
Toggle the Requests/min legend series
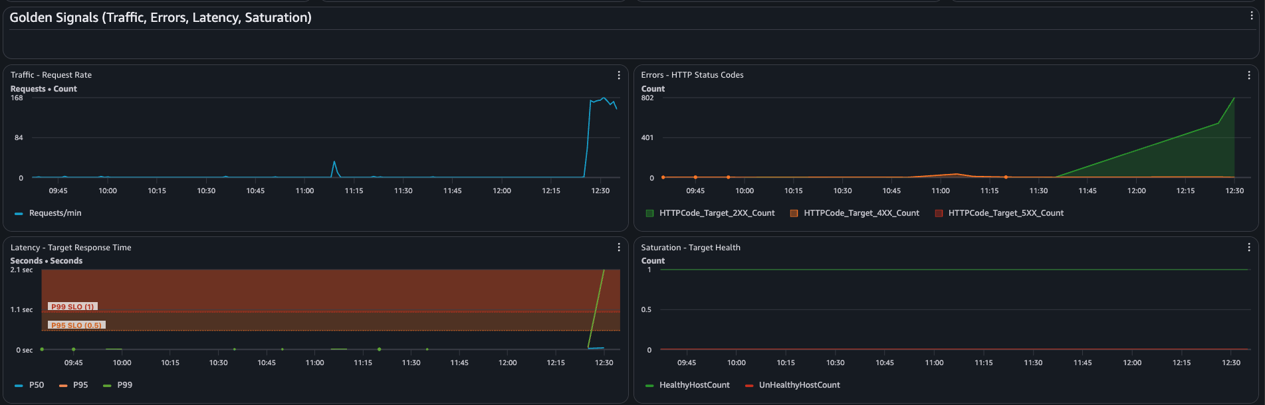click(48, 213)
